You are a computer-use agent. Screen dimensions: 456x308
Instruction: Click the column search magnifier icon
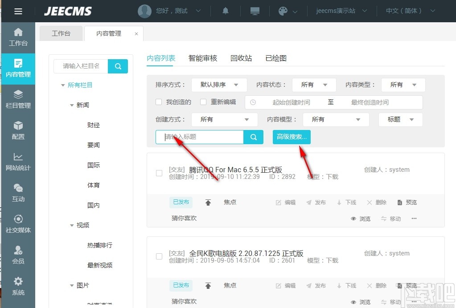(117, 66)
